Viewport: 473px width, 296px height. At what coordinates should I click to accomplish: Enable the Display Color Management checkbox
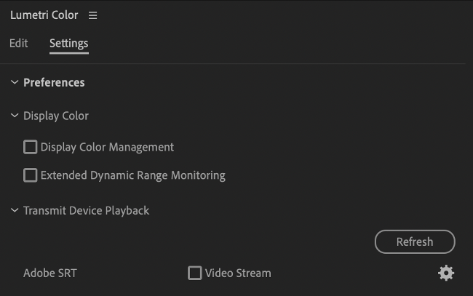coord(30,147)
